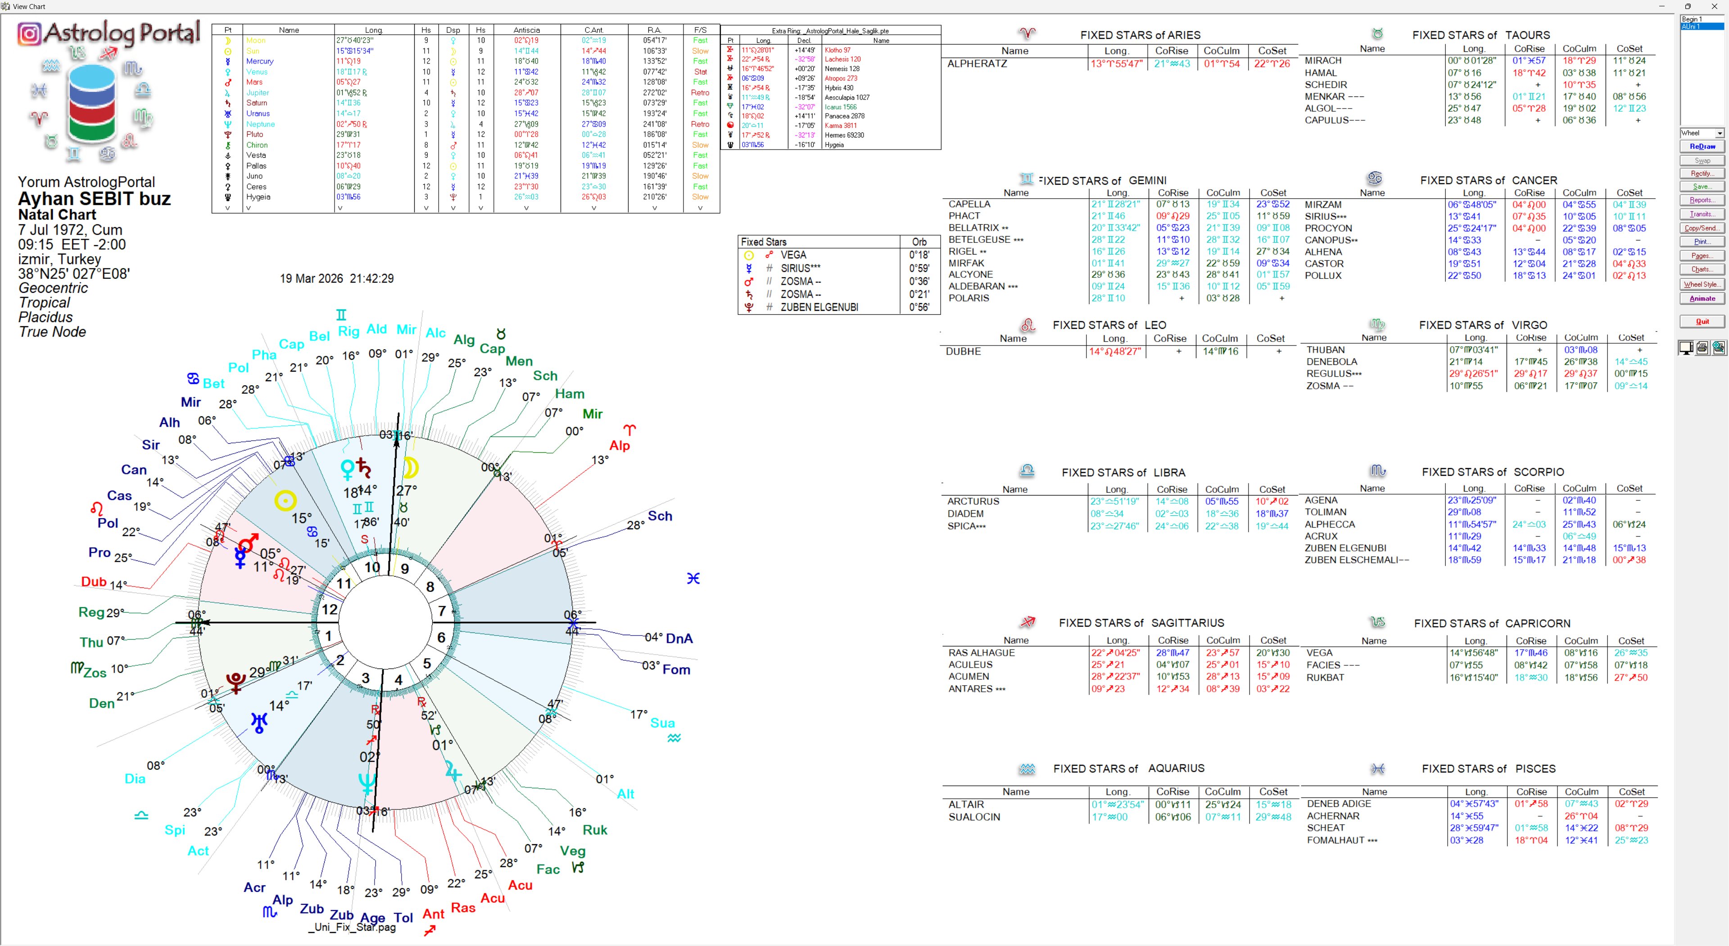Click the Libra scales icon header
The width and height of the screenshot is (1729, 946).
1027,471
